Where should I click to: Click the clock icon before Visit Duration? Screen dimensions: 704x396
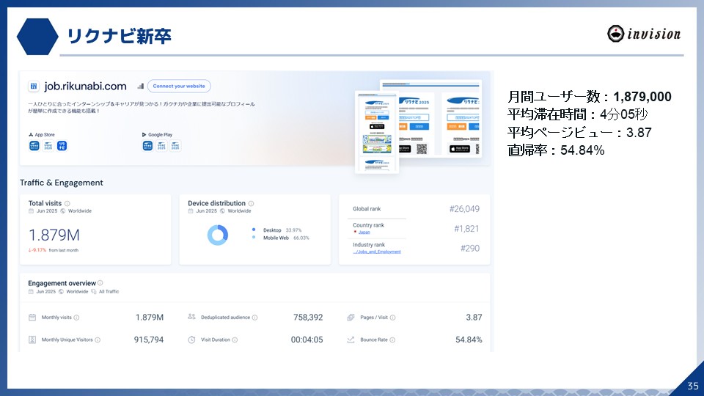[191, 340]
